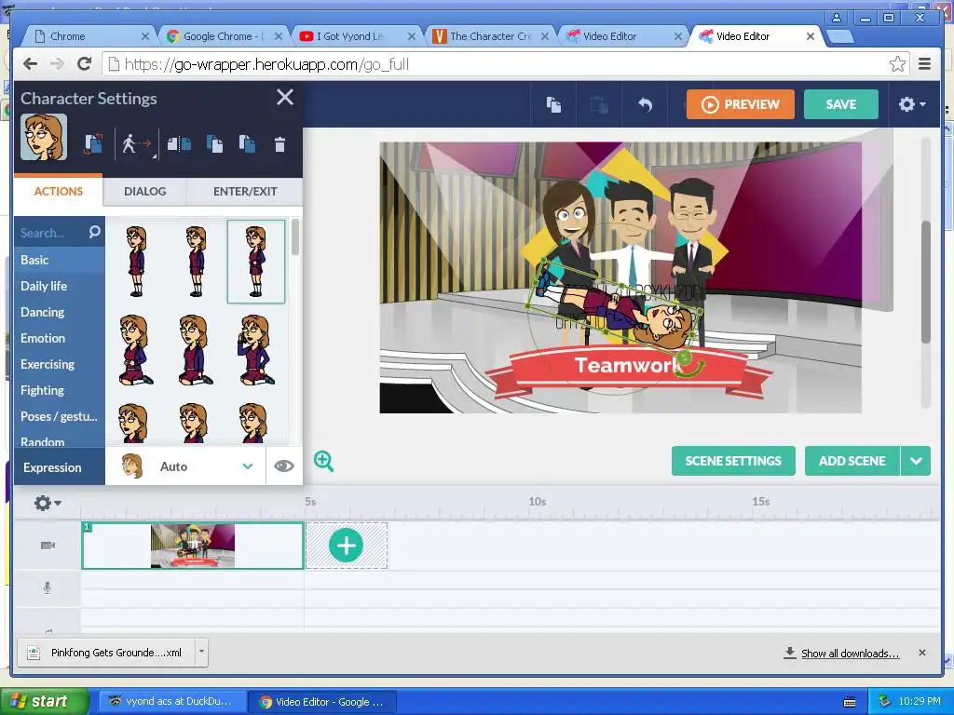
Task: Click Show all downloads link
Action: [850, 653]
